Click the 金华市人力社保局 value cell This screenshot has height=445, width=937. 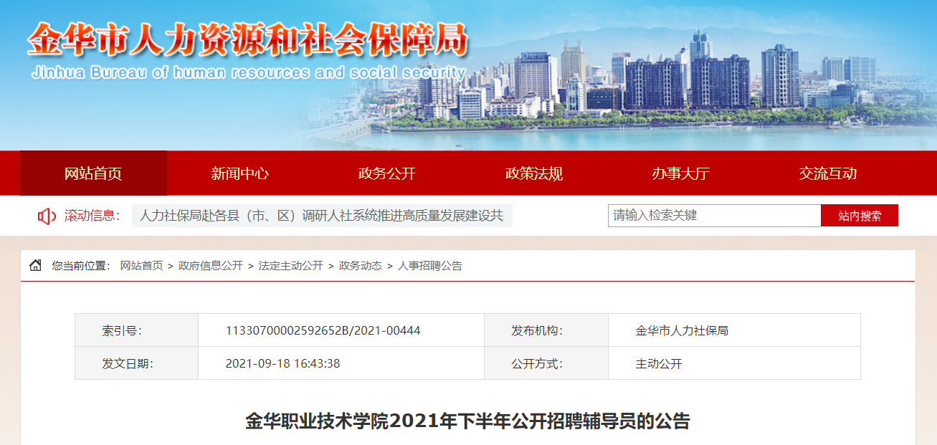734,330
